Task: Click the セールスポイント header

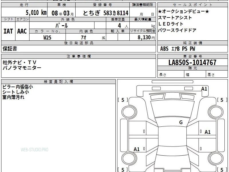Action: (x=192, y=5)
